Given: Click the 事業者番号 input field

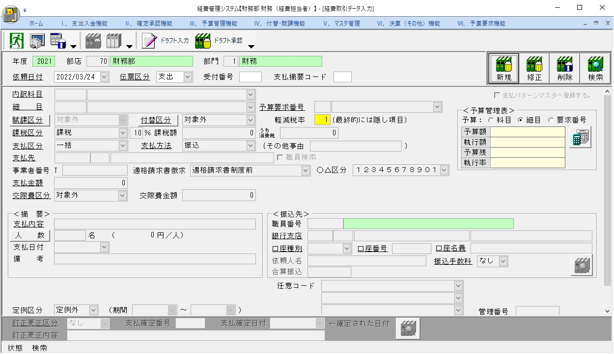Looking at the screenshot, I should coord(95,170).
